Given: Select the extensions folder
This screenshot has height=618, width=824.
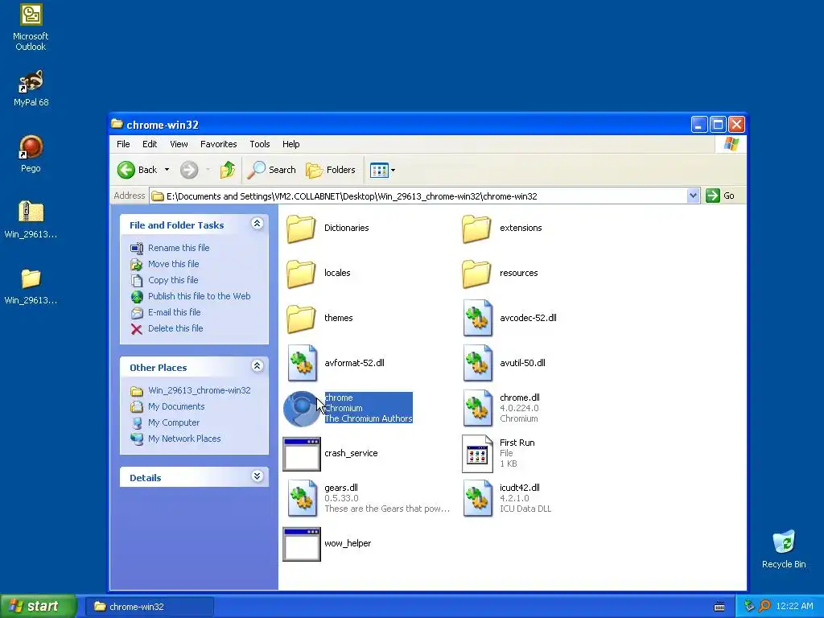Looking at the screenshot, I should coord(502,228).
